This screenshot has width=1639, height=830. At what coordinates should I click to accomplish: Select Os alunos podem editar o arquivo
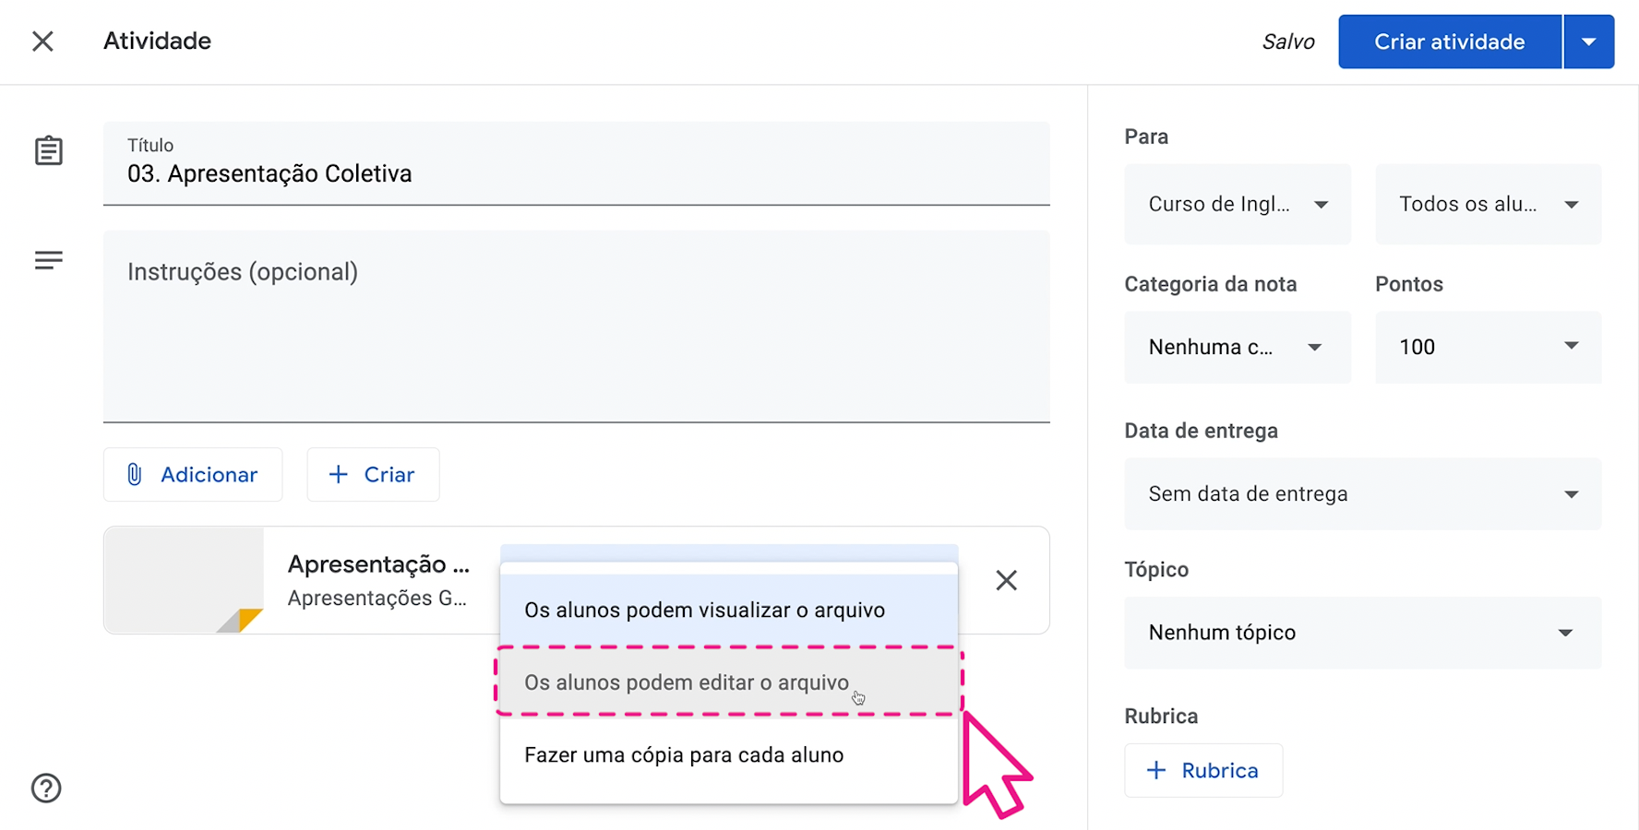729,682
